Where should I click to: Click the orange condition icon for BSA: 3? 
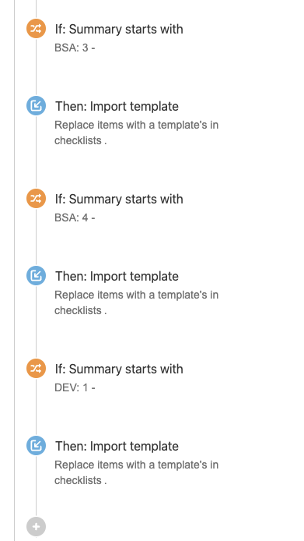coord(36,28)
